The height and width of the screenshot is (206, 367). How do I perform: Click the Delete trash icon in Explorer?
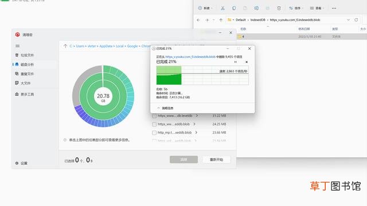(279, 8)
